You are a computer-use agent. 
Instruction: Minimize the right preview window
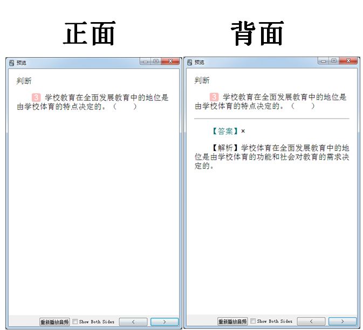coord(324,61)
